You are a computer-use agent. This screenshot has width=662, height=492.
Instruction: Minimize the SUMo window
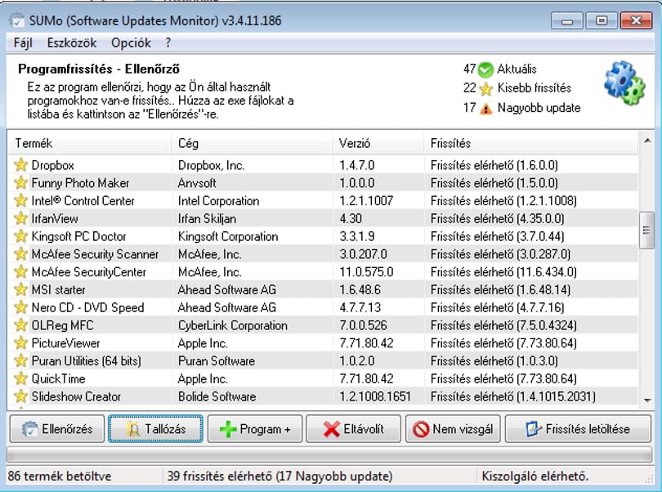567,20
